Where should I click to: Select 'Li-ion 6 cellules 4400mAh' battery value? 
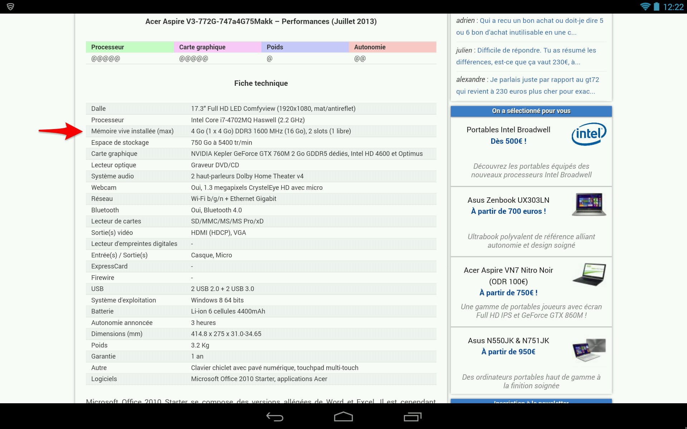pyautogui.click(x=228, y=311)
